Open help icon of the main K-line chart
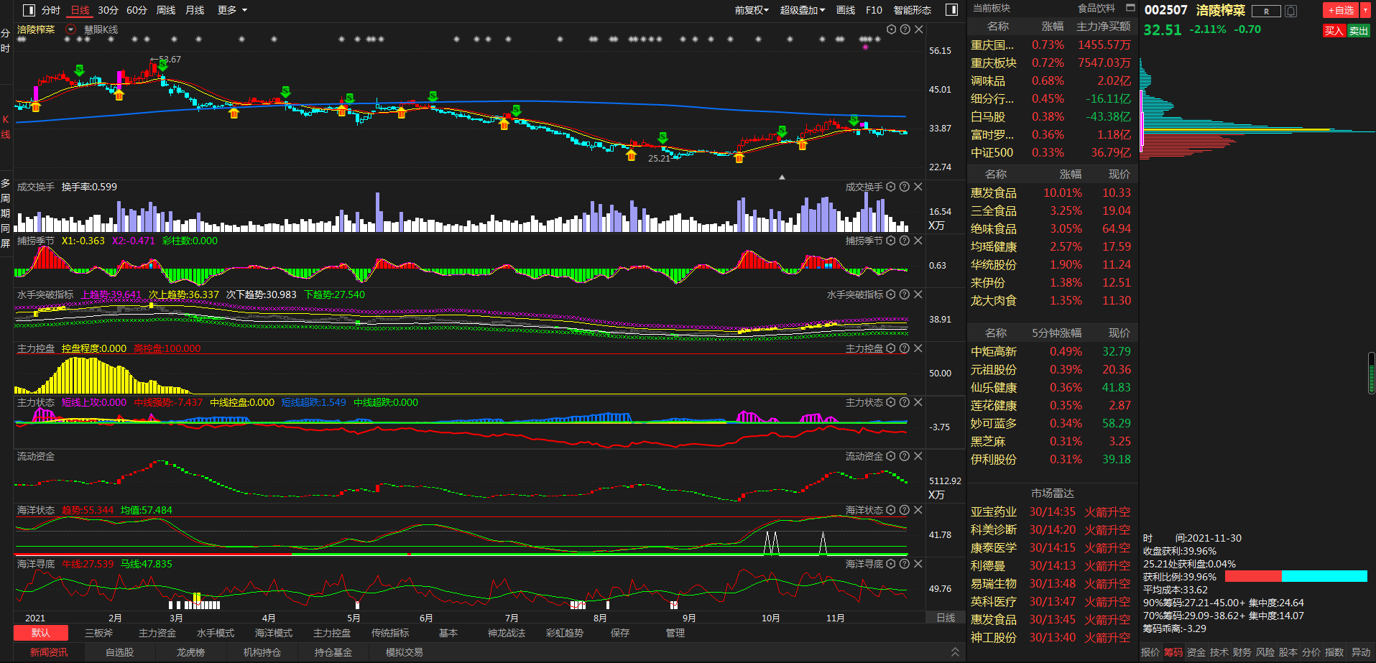 tap(905, 29)
